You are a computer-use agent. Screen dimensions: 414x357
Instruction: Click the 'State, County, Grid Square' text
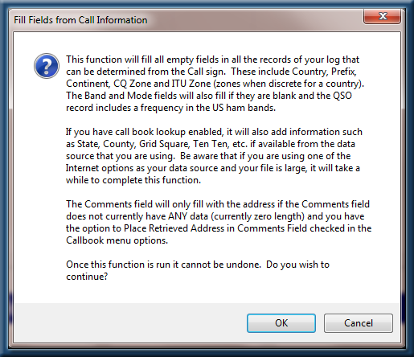pos(133,144)
